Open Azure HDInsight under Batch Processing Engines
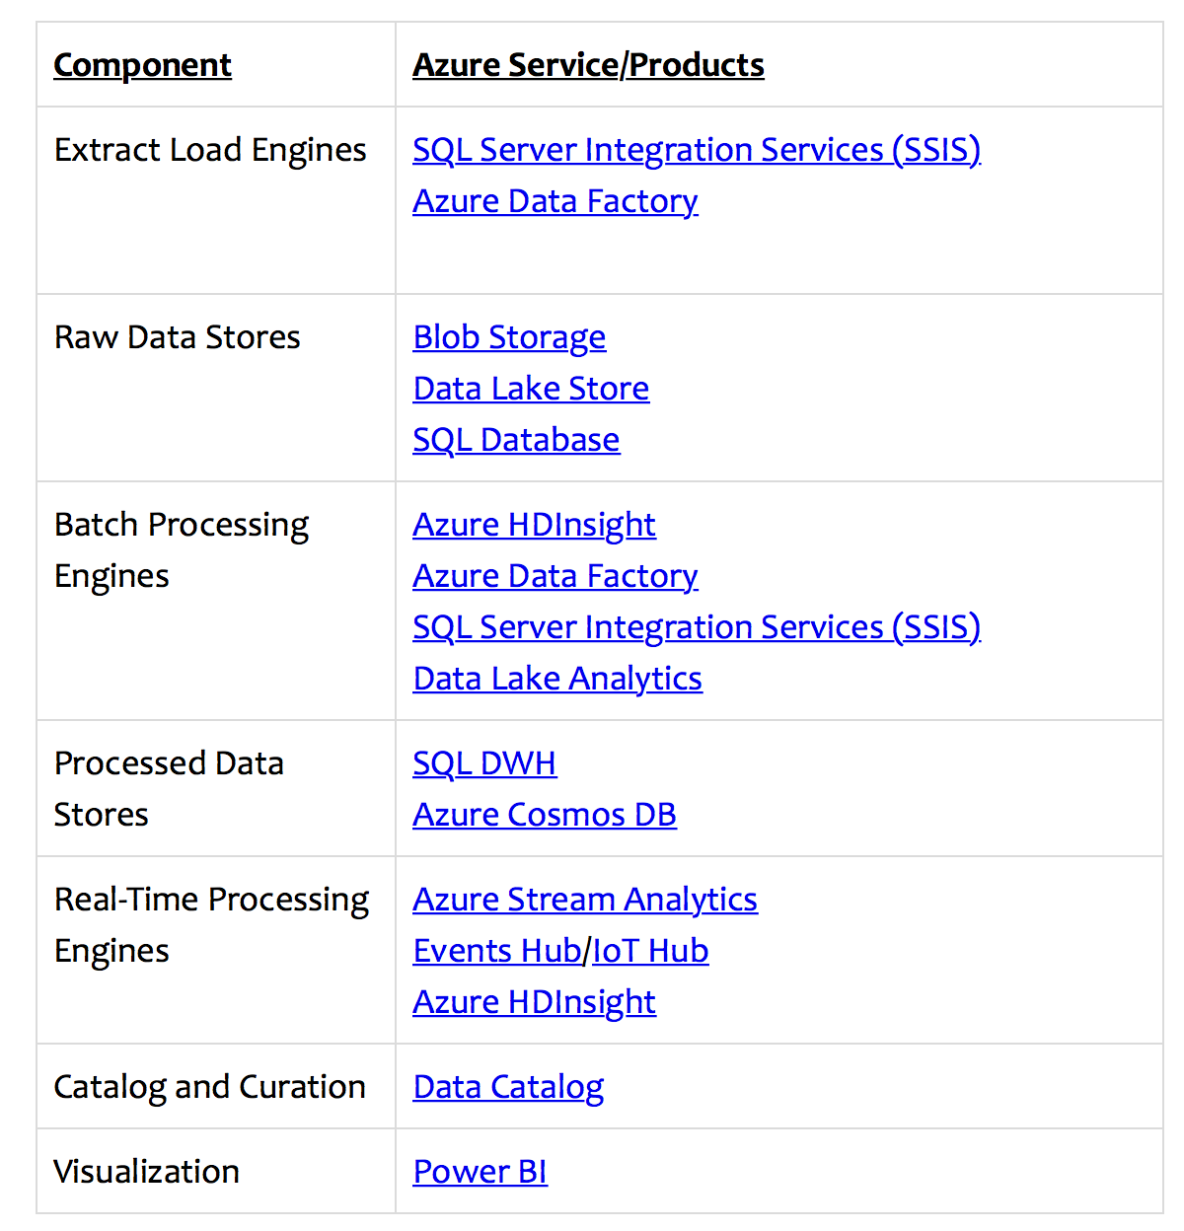The image size is (1184, 1231). click(x=534, y=524)
